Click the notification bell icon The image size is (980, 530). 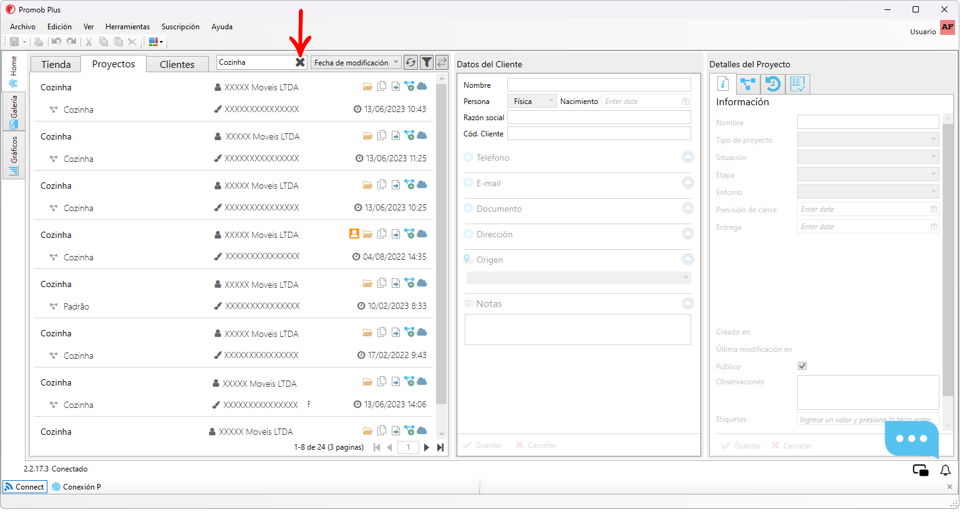pyautogui.click(x=946, y=470)
